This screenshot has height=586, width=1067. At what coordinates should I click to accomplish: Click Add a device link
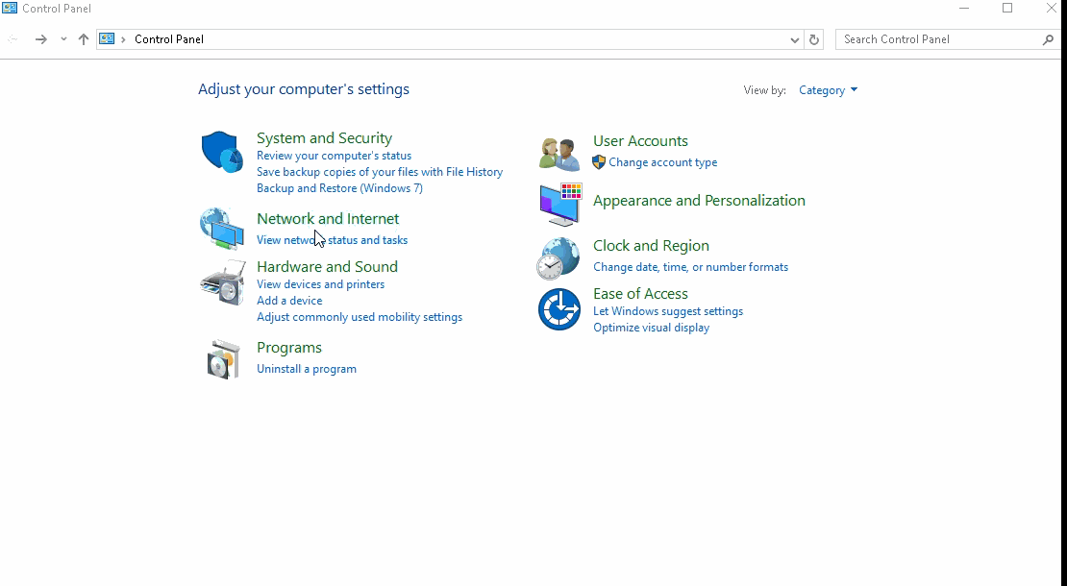tap(289, 301)
